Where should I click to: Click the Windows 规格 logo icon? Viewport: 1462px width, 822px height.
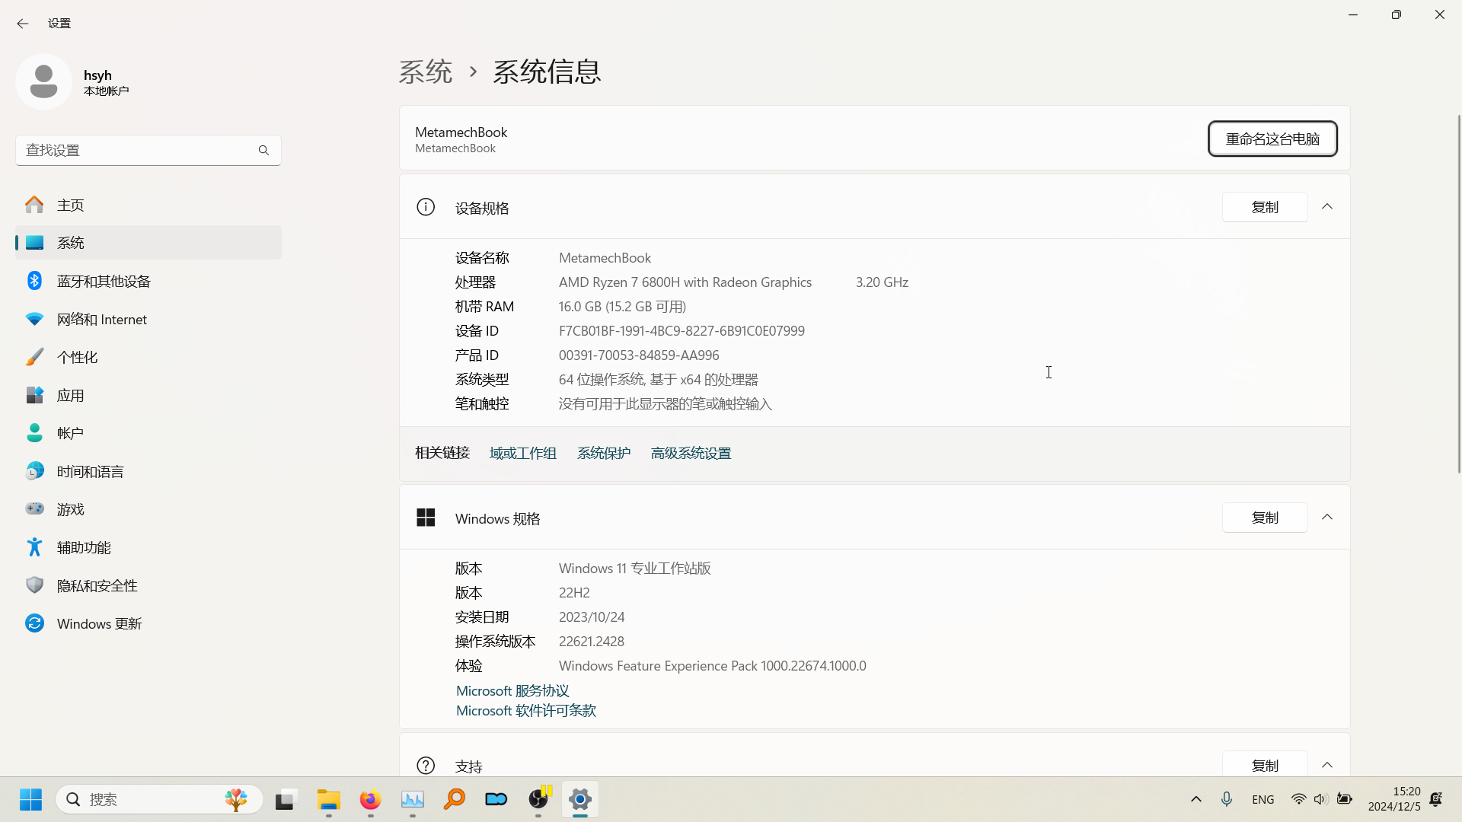426,518
